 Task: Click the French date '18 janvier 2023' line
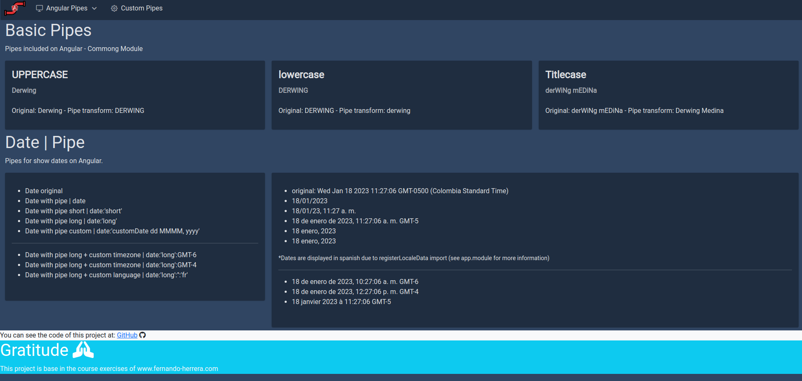341,302
